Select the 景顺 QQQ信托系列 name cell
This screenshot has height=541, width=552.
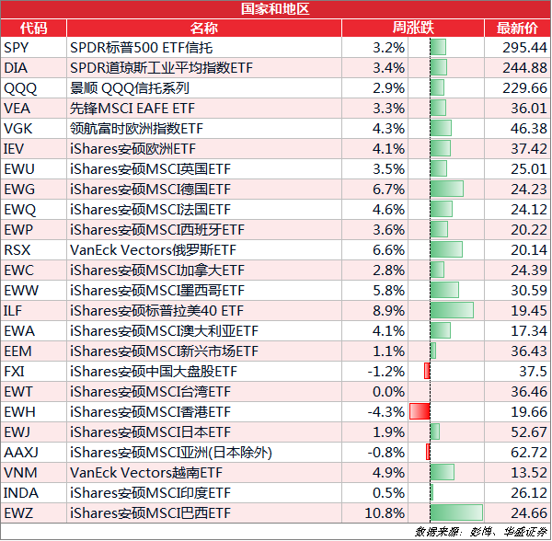[204, 88]
